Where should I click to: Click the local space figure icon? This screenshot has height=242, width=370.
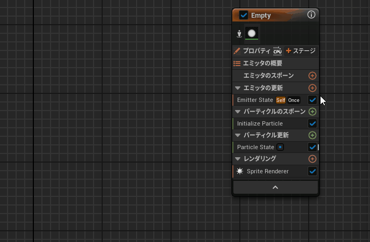tap(239, 34)
